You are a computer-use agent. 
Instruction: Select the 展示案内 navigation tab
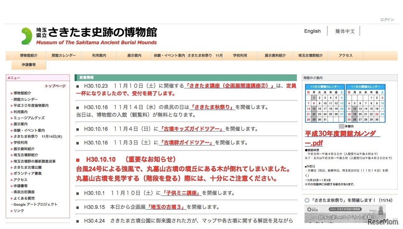click(134, 55)
